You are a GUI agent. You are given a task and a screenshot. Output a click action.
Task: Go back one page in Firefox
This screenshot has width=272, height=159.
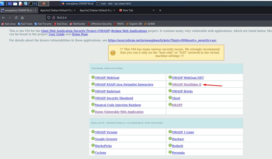tap(3, 18)
